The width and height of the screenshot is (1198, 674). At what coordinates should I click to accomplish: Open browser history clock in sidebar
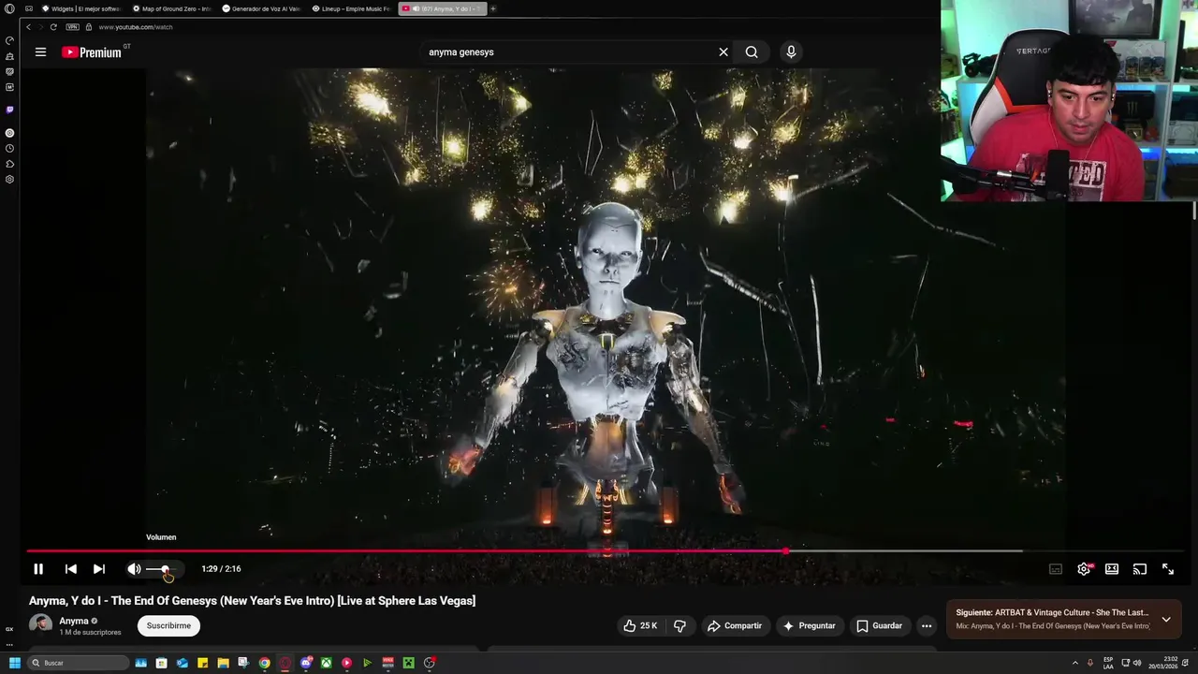click(9, 148)
